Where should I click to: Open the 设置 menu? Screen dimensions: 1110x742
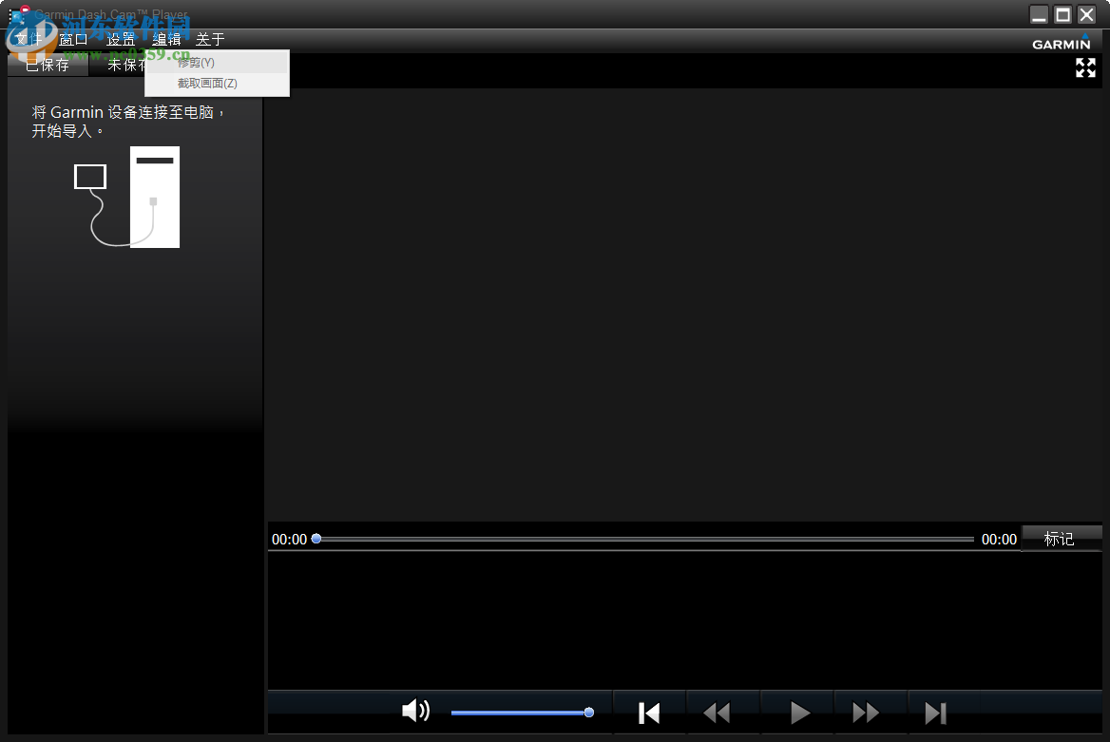[121, 40]
